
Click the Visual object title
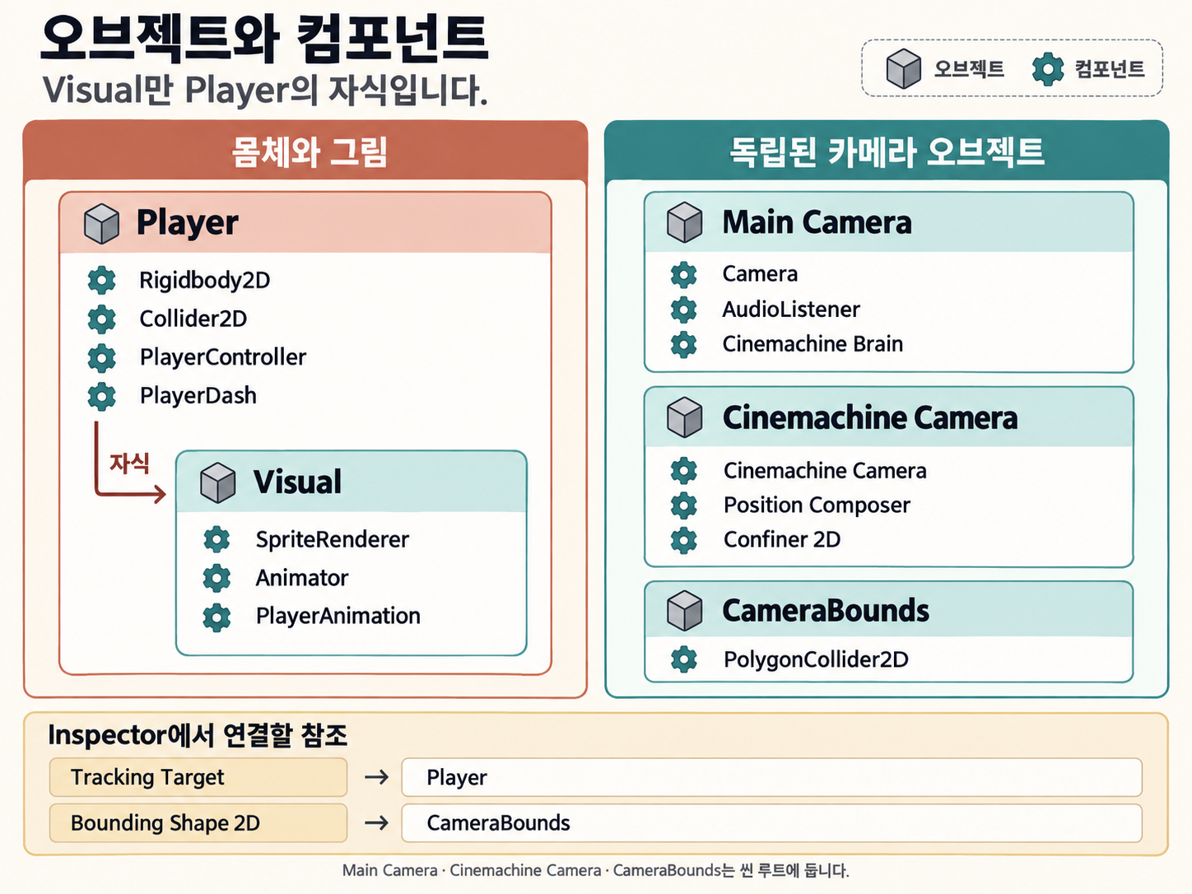(298, 482)
